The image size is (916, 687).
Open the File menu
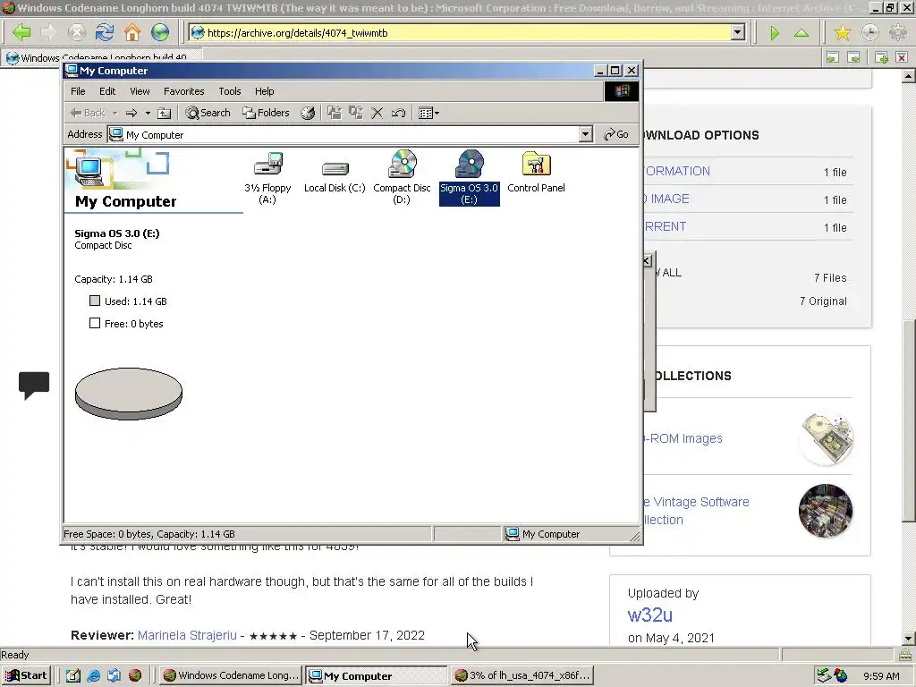(78, 91)
